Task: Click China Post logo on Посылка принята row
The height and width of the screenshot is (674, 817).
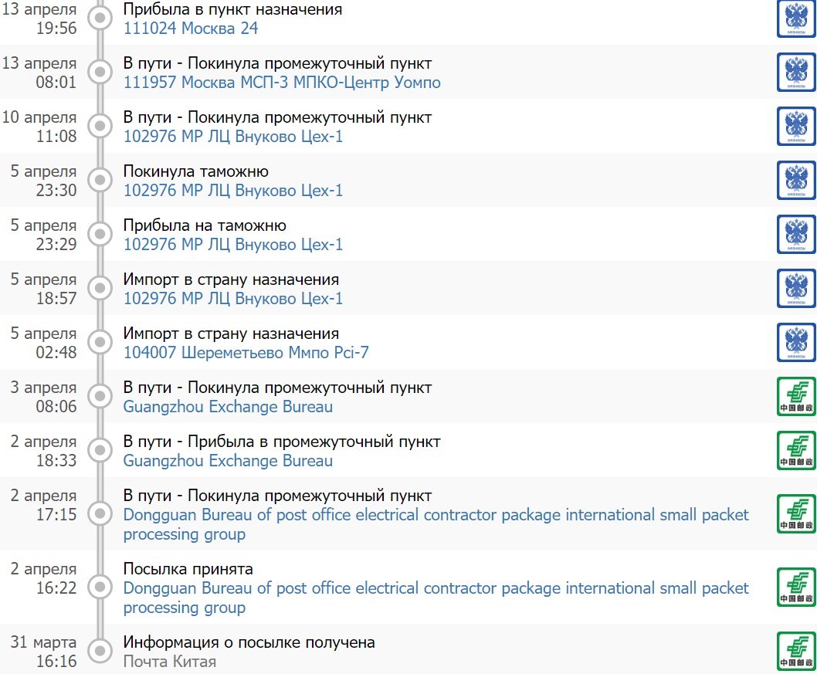Action: [x=796, y=587]
